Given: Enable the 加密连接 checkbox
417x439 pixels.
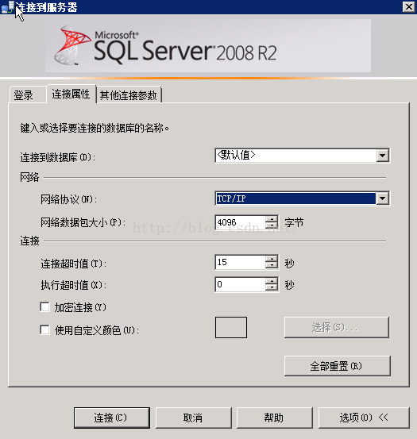Looking at the screenshot, I should [44, 307].
